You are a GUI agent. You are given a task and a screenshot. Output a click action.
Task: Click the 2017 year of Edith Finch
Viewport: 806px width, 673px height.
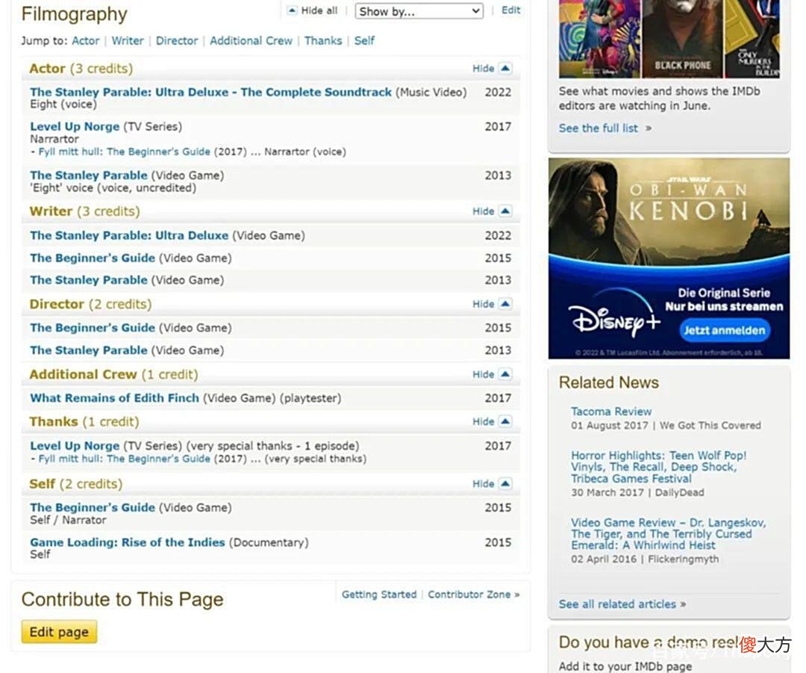498,398
